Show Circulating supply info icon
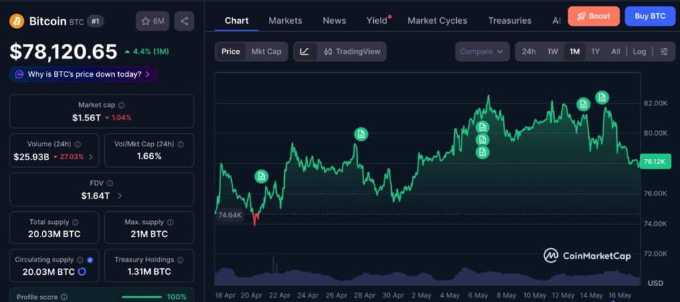 tap(80, 260)
